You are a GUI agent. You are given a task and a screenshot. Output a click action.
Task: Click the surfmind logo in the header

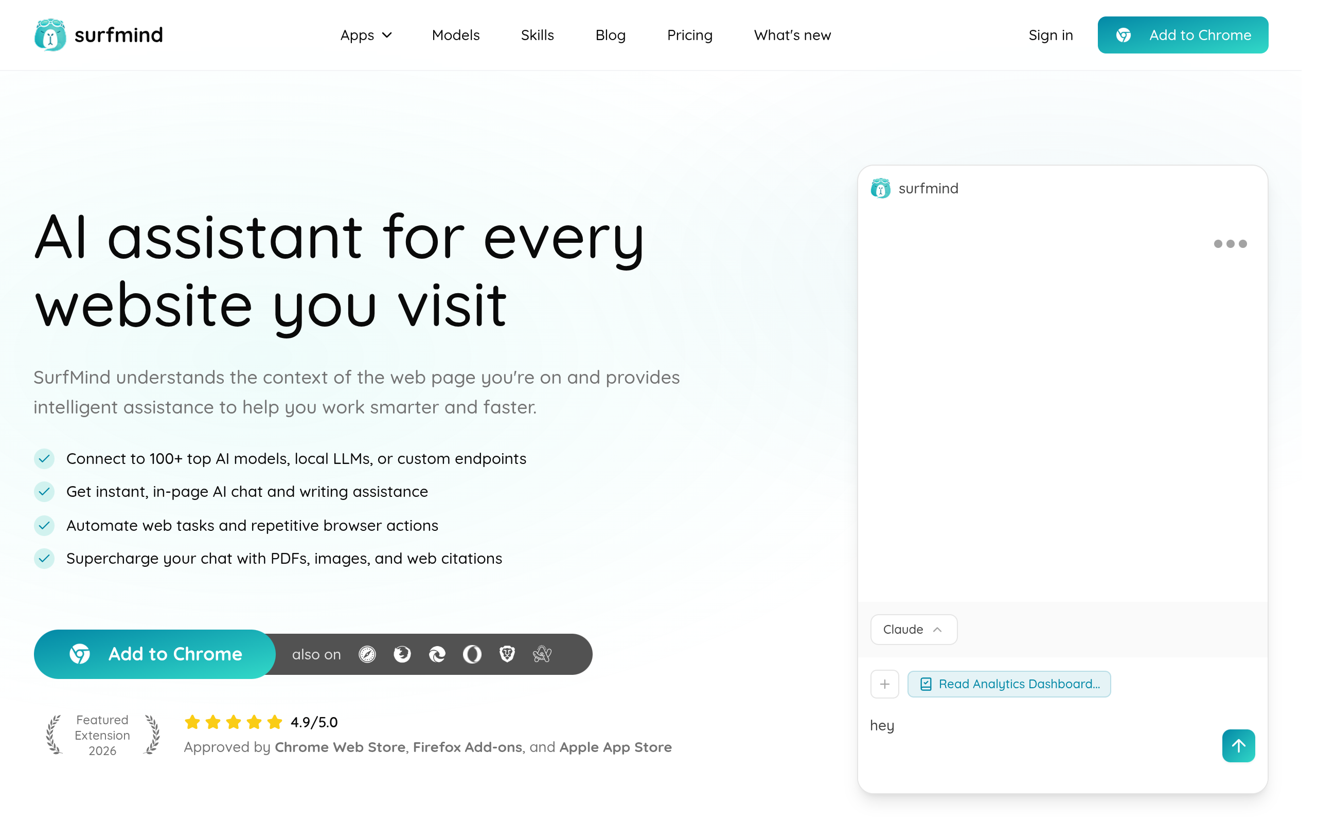click(98, 35)
